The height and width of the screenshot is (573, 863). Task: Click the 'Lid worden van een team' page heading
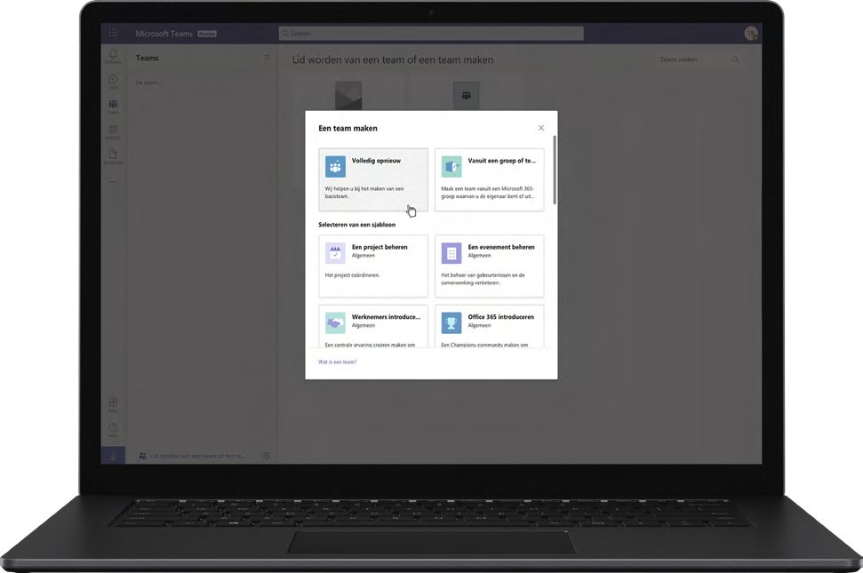coord(393,60)
